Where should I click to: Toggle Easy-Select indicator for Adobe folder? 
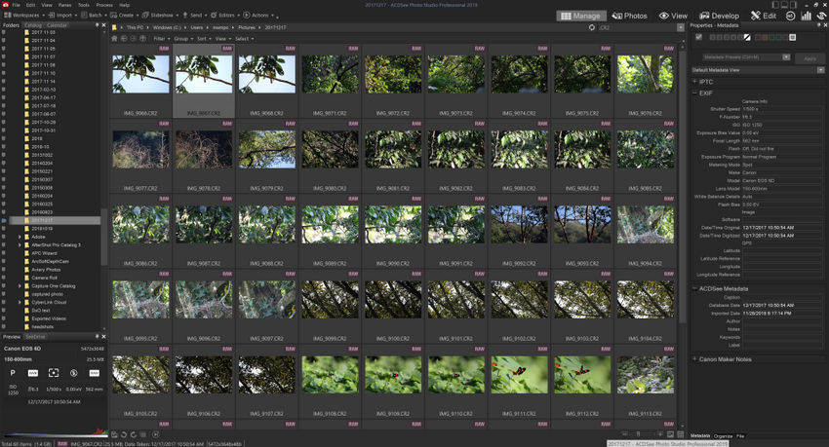(4, 237)
